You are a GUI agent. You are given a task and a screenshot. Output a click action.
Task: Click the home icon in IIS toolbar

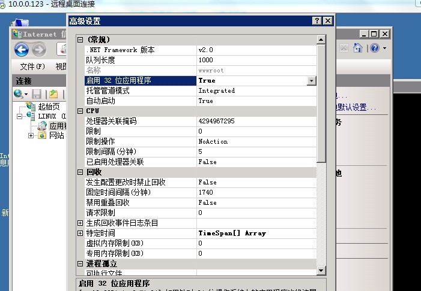pos(357,48)
